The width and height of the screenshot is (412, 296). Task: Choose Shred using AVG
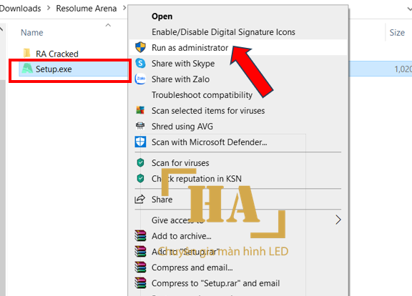[182, 127]
